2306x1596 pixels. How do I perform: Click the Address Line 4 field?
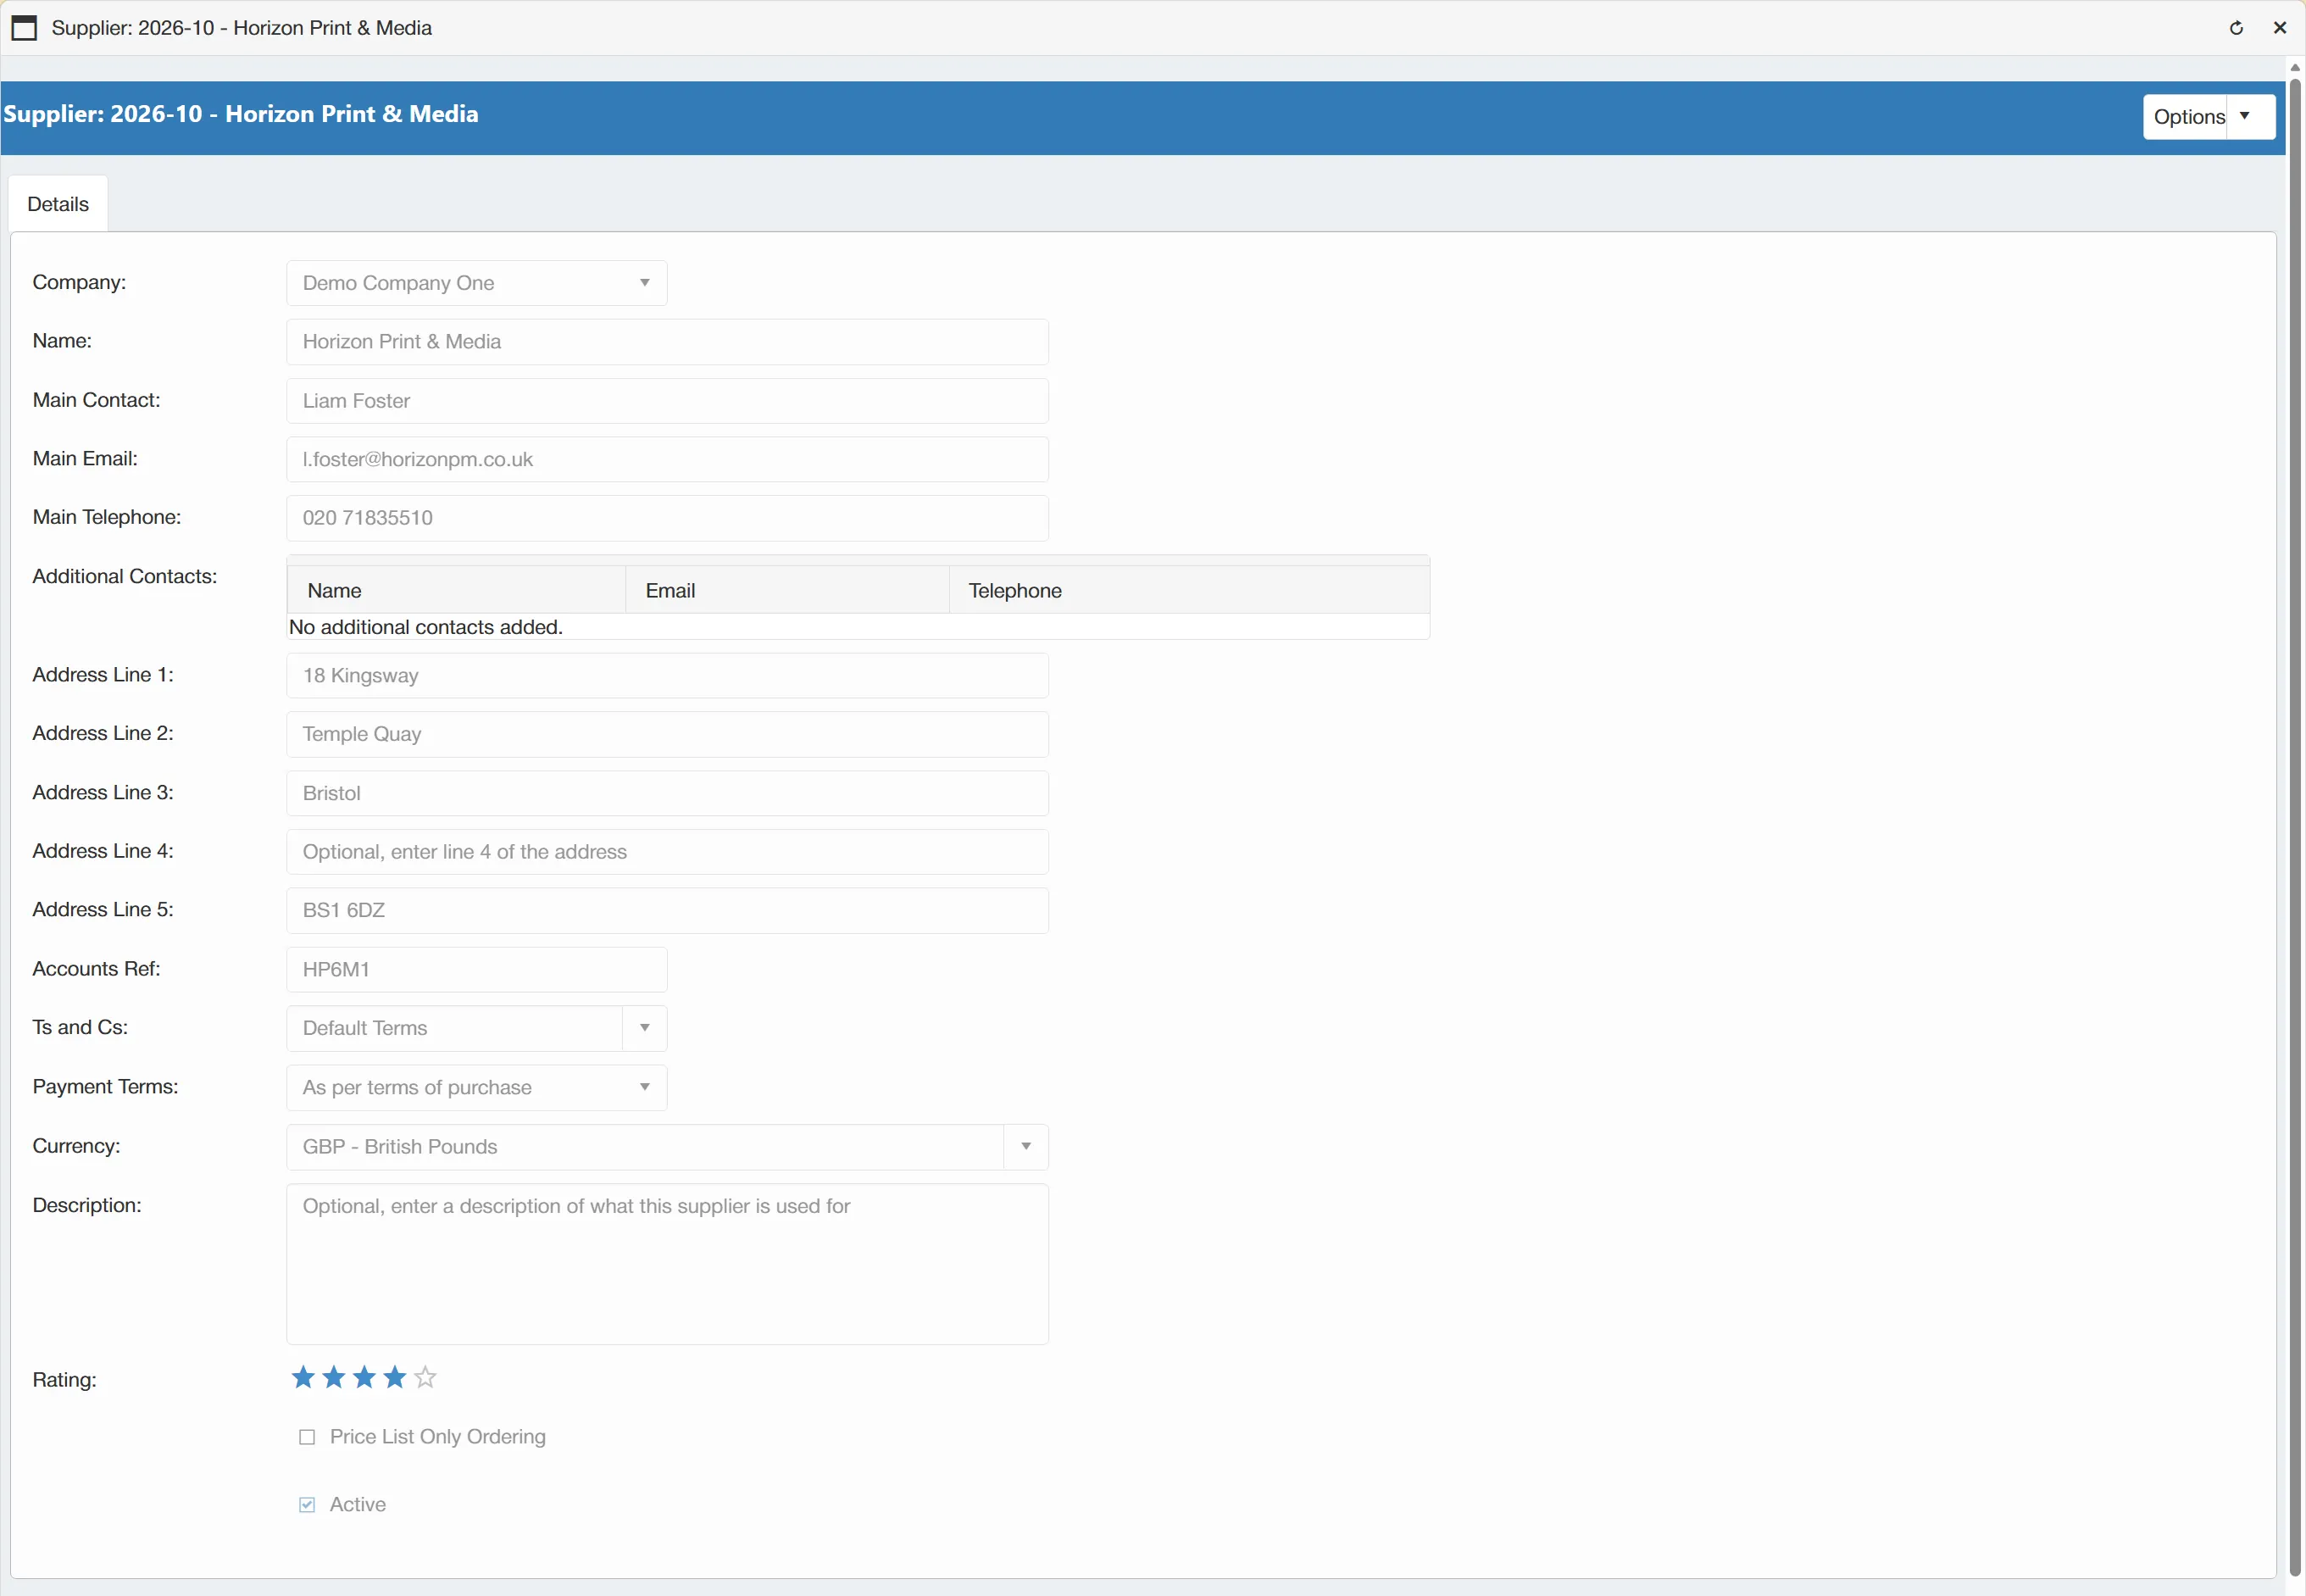[x=668, y=852]
